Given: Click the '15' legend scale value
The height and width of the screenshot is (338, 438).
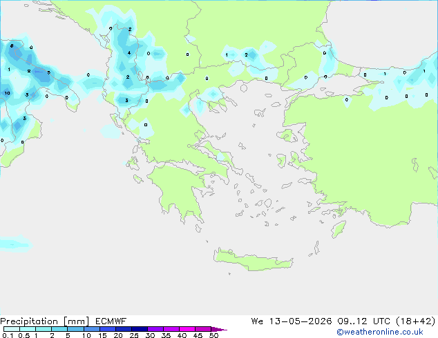Looking at the screenshot, I should click(102, 335).
